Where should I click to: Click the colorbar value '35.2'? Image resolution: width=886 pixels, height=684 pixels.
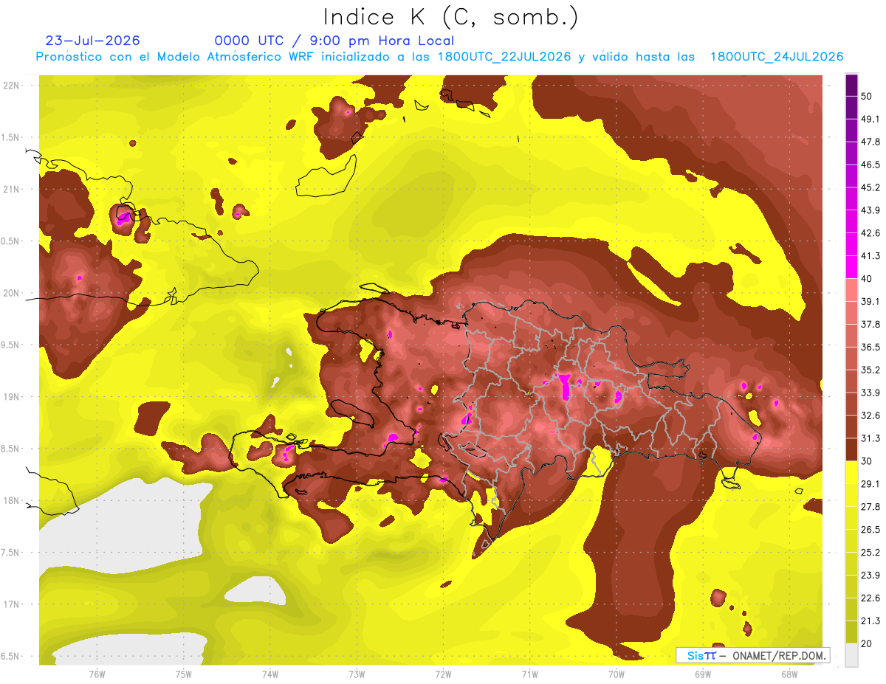[x=870, y=370]
